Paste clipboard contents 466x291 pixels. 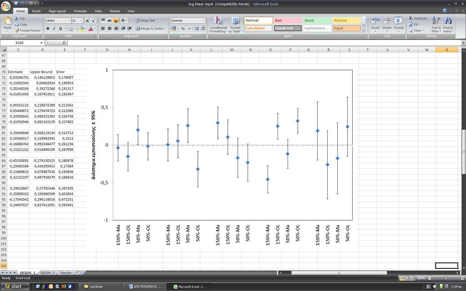coord(7,24)
